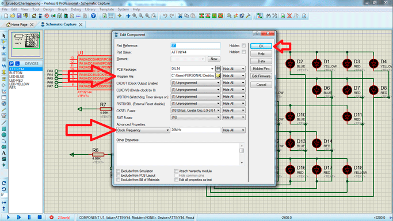Enable Exclude from Bill of Materials checkbox

coord(119,180)
